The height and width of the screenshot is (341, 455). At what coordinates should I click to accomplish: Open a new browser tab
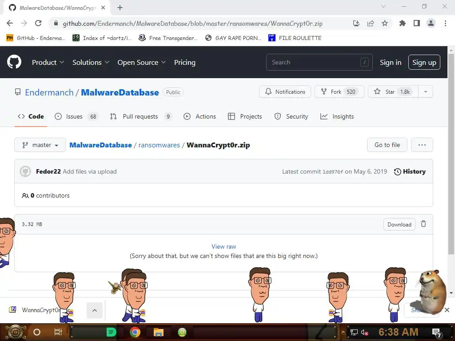tap(120, 8)
